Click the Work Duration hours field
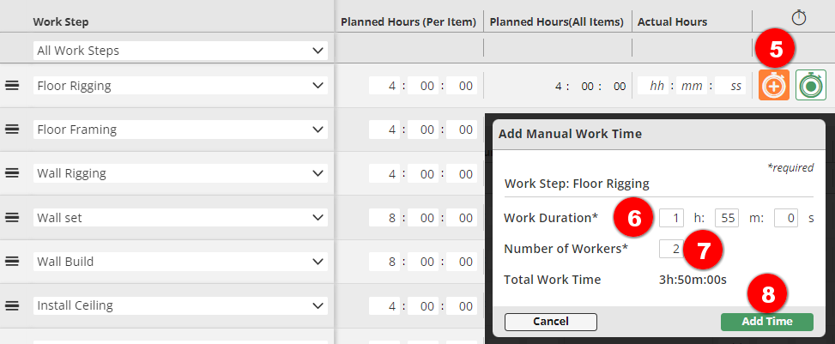 point(671,218)
